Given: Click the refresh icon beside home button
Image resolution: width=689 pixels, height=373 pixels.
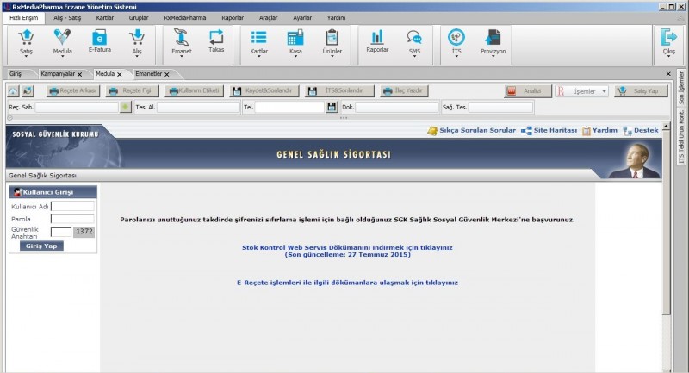Looking at the screenshot, I should tap(28, 90).
